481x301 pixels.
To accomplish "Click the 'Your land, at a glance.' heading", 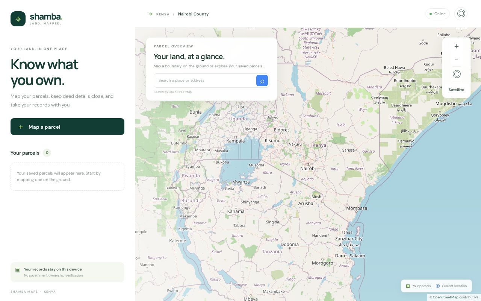I will pos(189,56).
